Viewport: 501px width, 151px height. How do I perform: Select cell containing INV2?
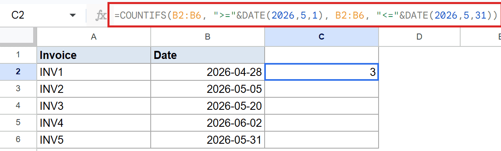94,89
